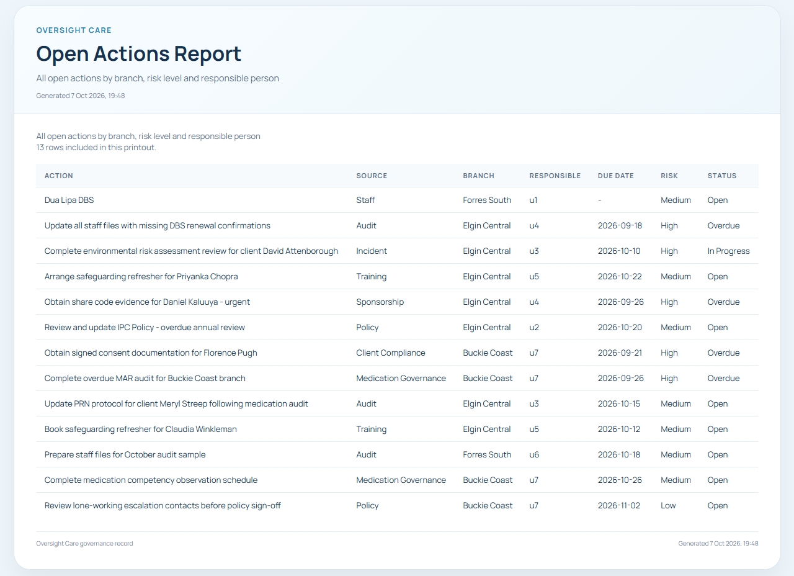Image resolution: width=794 pixels, height=576 pixels.
Task: Click the Sponsorship source cell
Action: click(x=380, y=302)
